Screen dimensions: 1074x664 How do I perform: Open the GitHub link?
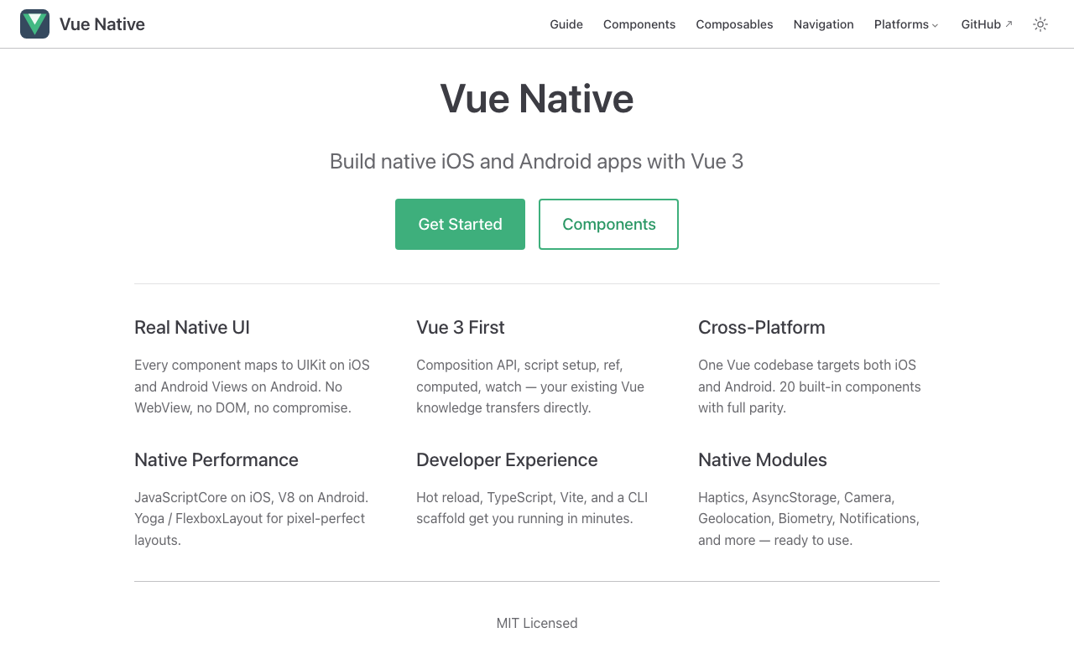[982, 24]
